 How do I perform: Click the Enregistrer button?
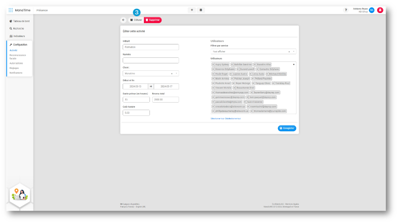(287, 128)
